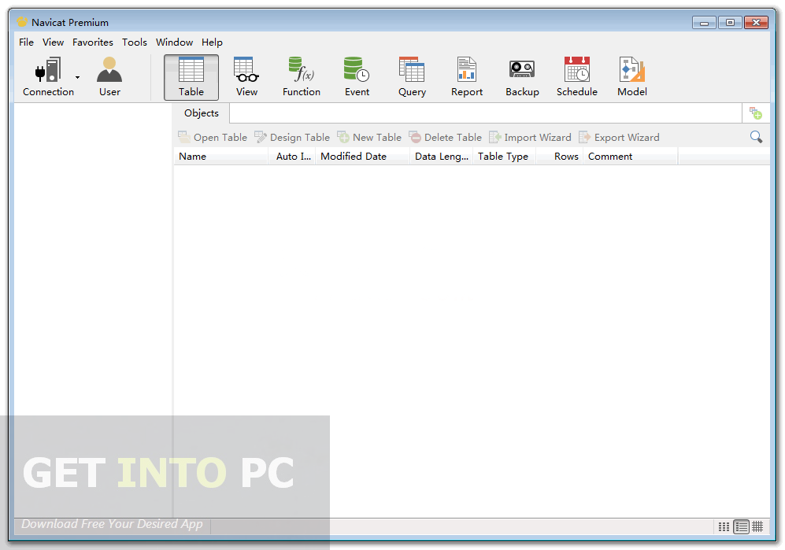Viewport: 785px width, 550px height.
Task: Open the Window menu
Action: 174,42
